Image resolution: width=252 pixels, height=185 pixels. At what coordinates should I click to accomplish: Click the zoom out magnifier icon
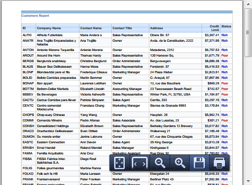coord(160,163)
